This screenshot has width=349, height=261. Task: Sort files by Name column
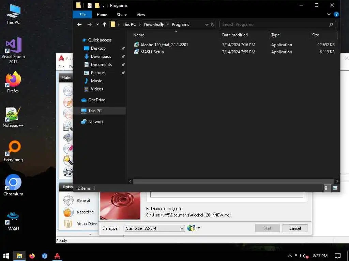(x=139, y=35)
